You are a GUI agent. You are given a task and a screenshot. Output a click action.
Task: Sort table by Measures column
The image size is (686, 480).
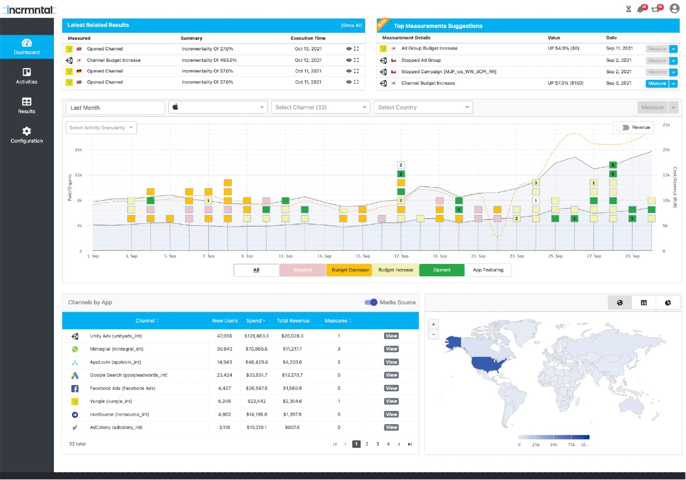[x=338, y=321]
